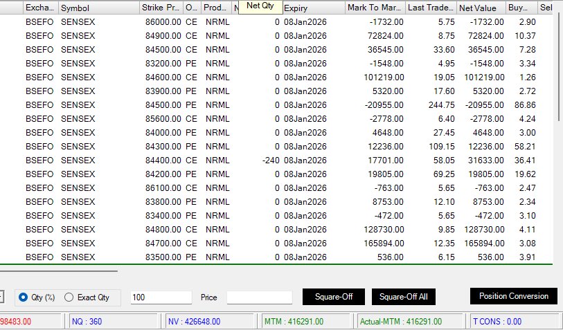Select the strike price 85600.00 cell

[x=163, y=119]
